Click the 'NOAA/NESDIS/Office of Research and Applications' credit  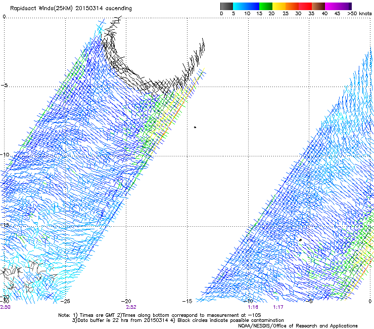click(298, 326)
